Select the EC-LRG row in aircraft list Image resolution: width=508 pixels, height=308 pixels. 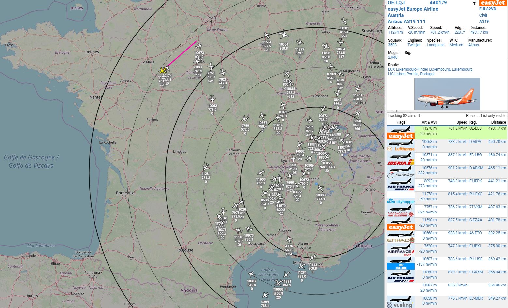coord(447,159)
